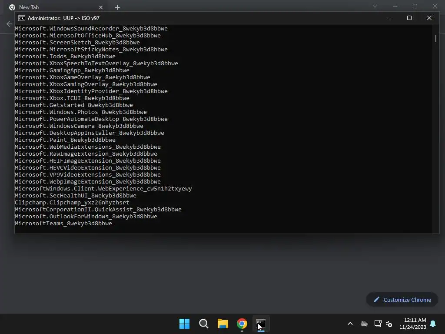This screenshot has width=445, height=334.
Task: Open taskbar Search
Action: (203, 324)
